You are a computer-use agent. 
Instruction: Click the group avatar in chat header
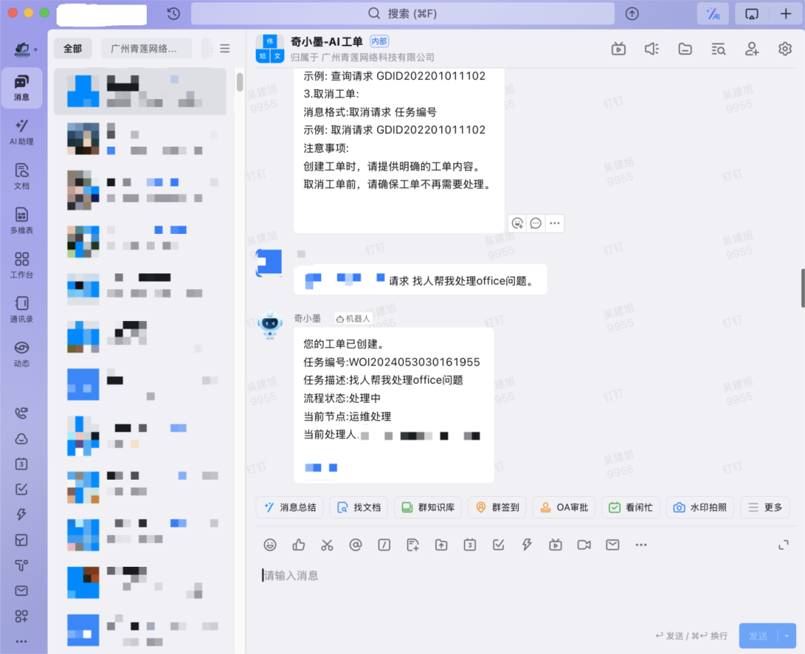270,48
